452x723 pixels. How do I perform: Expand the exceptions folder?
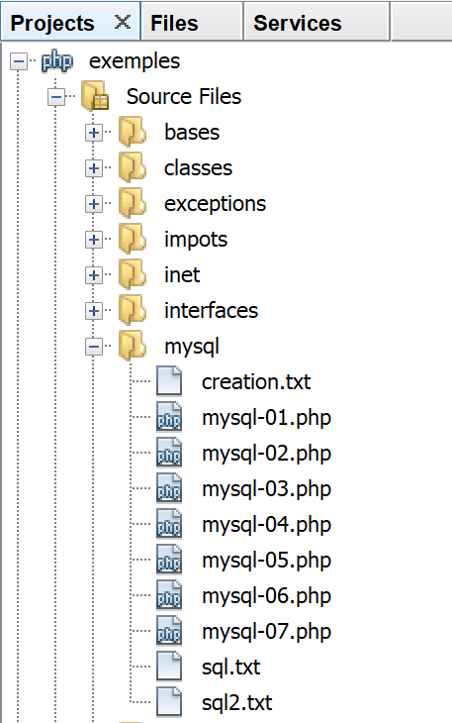pos(94,204)
